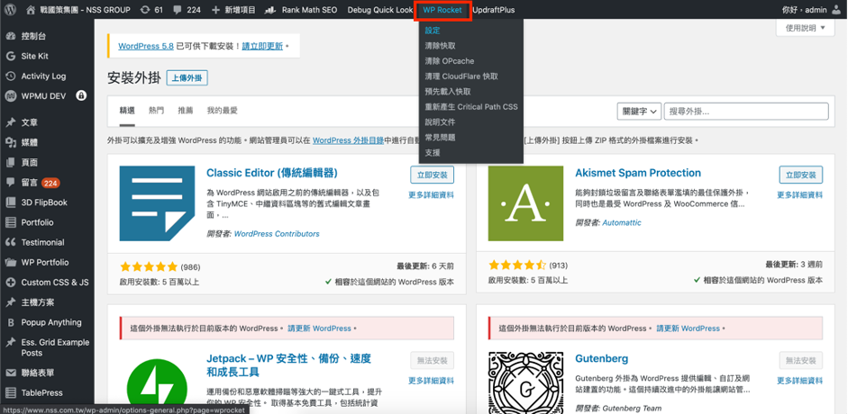Select 設定 in the WP Rocket menu

(433, 31)
